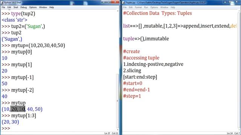
Task: Open the Debug menu in Python Shell
Action: pos(23,7)
